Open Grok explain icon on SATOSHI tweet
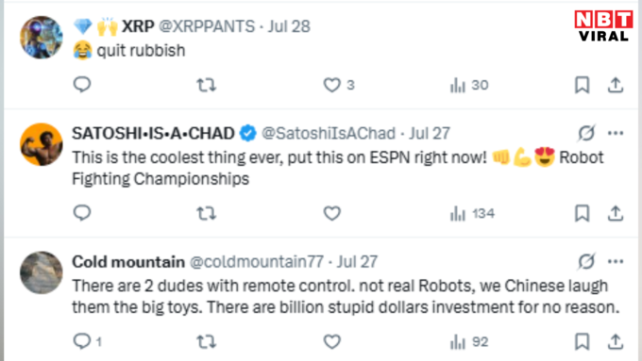The width and height of the screenshot is (642, 361). [586, 133]
